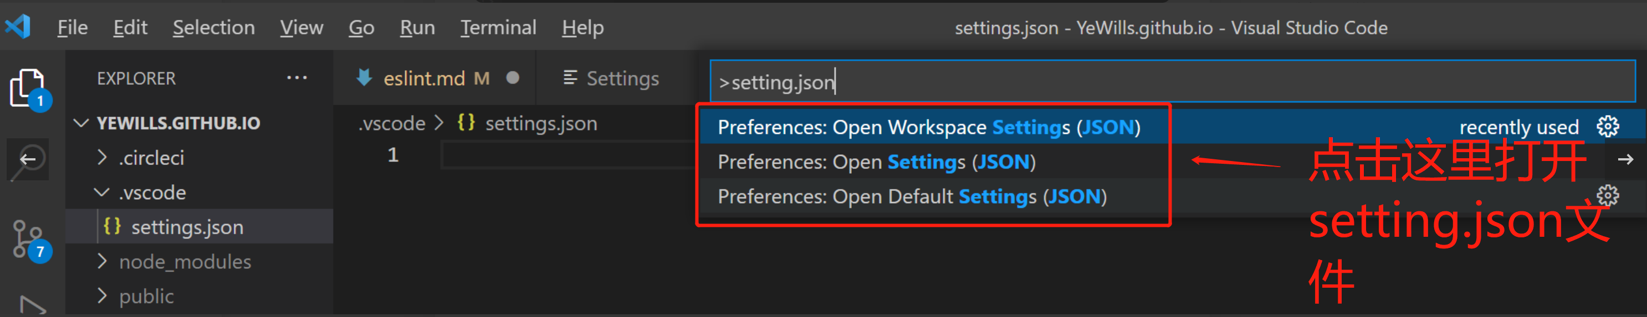Click Explorer's more actions ellipsis
The image size is (1647, 317).
tap(296, 78)
